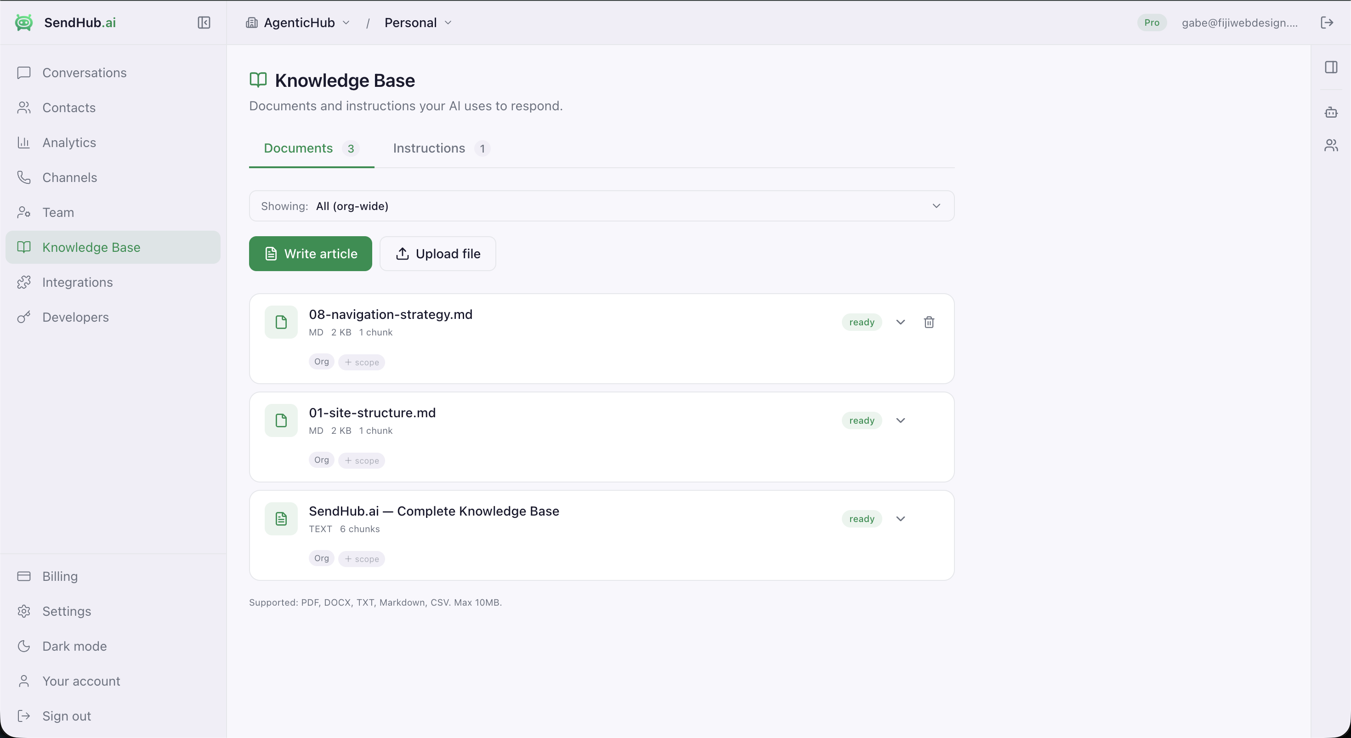Click the Complete Knowledge Base article icon
Image resolution: width=1351 pixels, height=738 pixels.
(281, 519)
